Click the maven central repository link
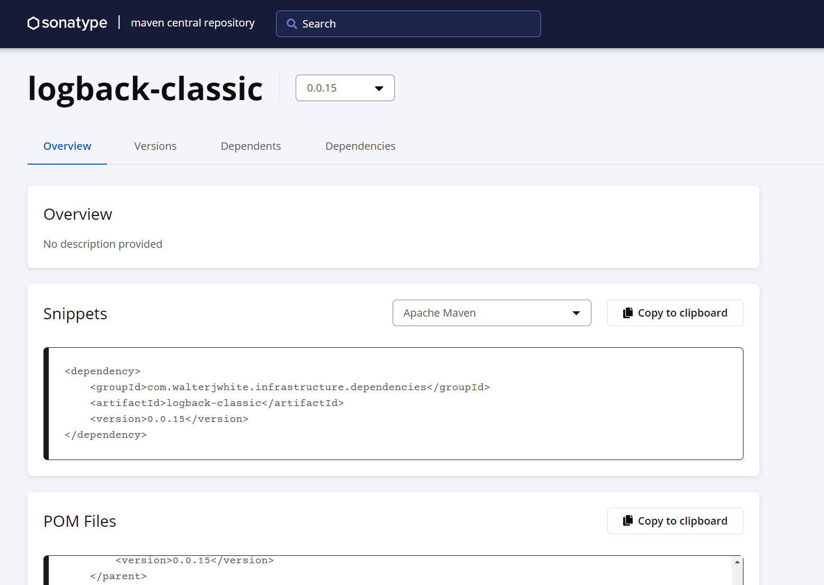The width and height of the screenshot is (824, 585). point(193,23)
